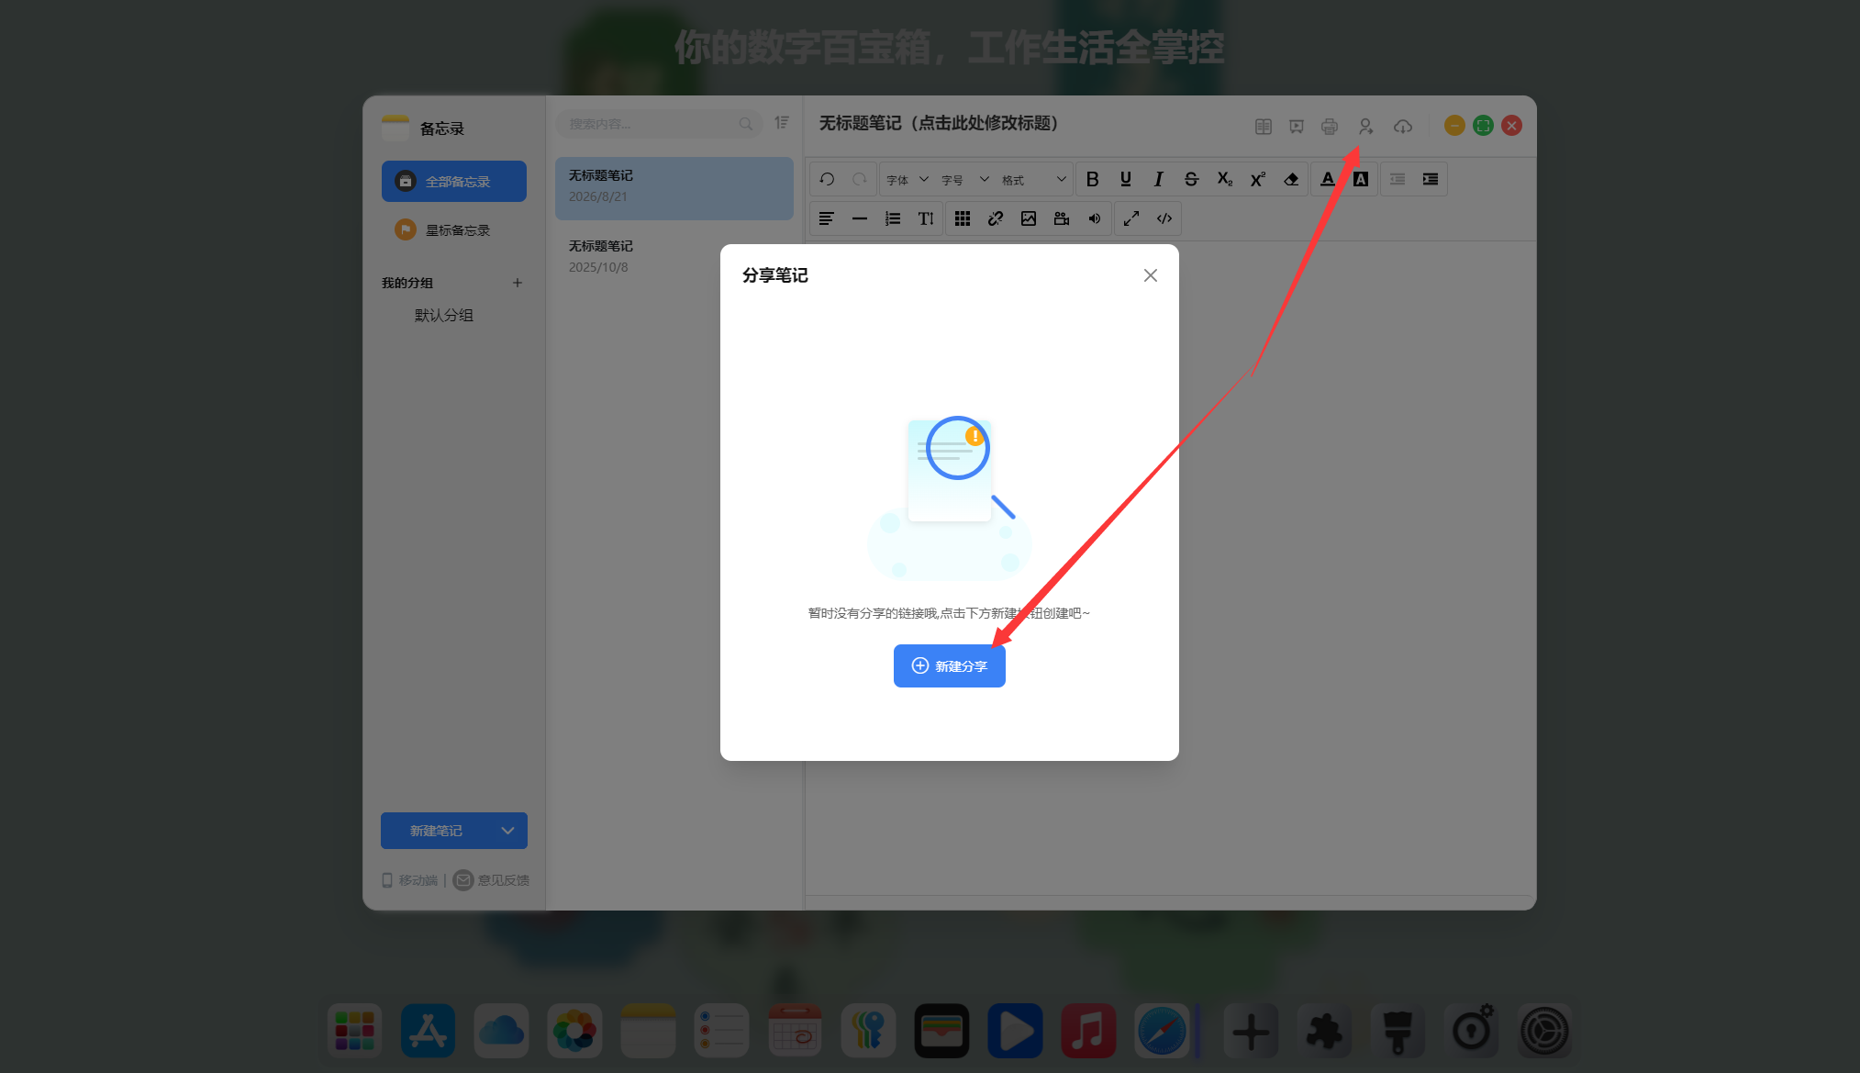Open the cloud drive app in the dock
Viewport: 1860px width, 1073px height.
coord(501,1031)
